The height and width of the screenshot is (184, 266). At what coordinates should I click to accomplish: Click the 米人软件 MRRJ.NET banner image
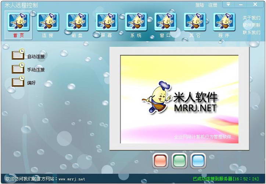pos(180,99)
